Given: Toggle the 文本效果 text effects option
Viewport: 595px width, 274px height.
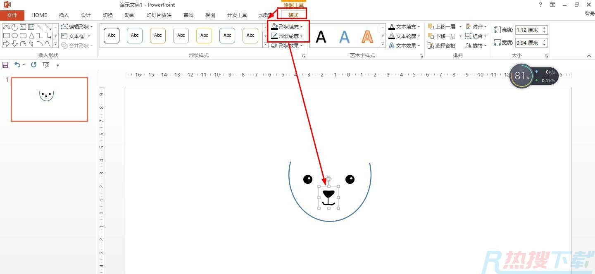Looking at the screenshot, I should tap(406, 45).
